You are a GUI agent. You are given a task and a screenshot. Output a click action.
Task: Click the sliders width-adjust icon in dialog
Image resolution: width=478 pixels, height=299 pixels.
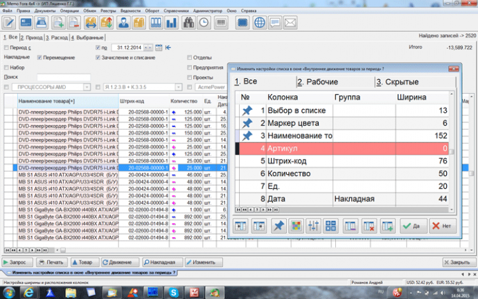click(x=313, y=226)
